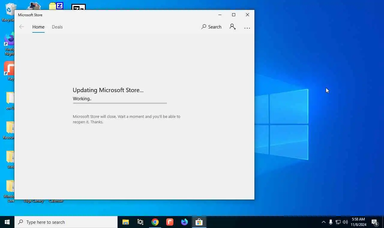Click the update progress bar
Viewport: 384px width, 228px height.
click(x=120, y=103)
